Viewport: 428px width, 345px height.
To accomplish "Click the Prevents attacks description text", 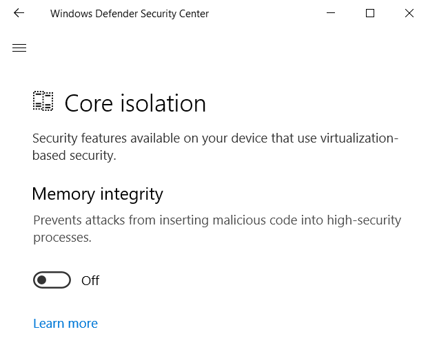I will pyautogui.click(x=217, y=229).
